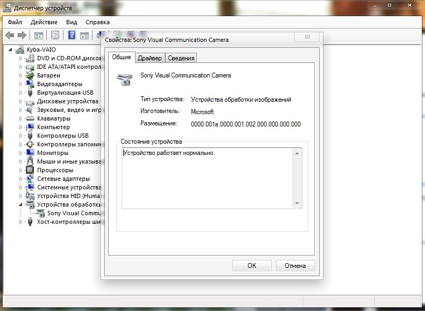Select the Контроллеры запоминающих tree row

point(69,144)
